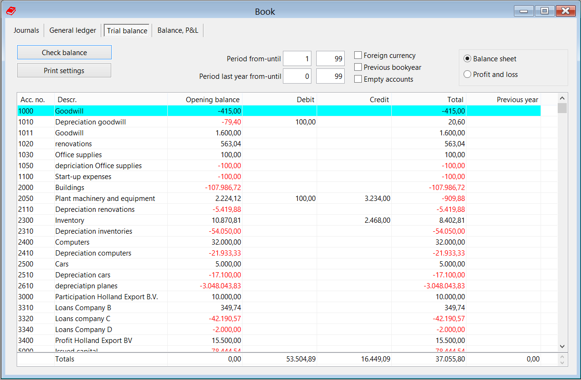Click the table scrollbar up arrow
The height and width of the screenshot is (380, 581).
point(562,97)
